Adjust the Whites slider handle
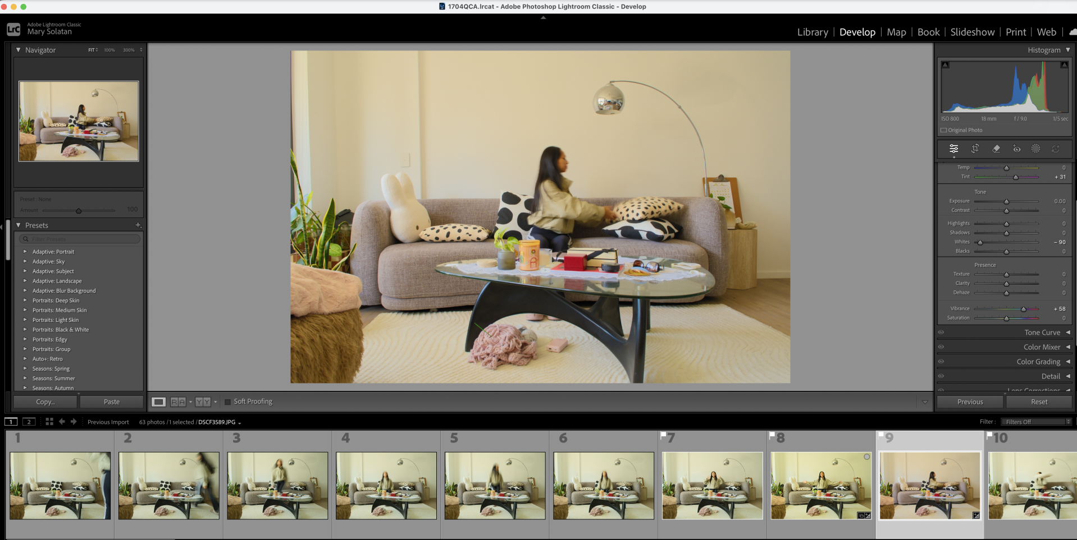The height and width of the screenshot is (540, 1077). point(980,242)
